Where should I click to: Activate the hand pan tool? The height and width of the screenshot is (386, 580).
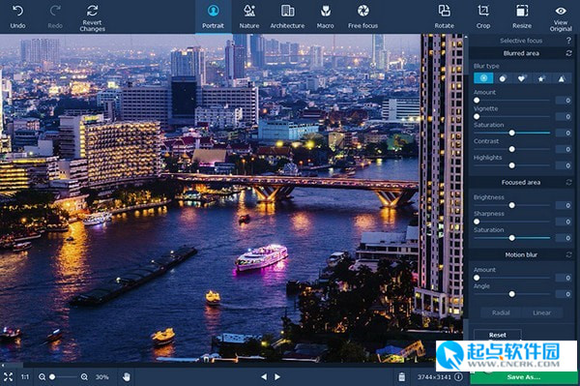127,377
